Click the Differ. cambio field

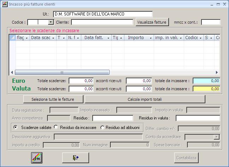pyautogui.click(x=199, y=129)
